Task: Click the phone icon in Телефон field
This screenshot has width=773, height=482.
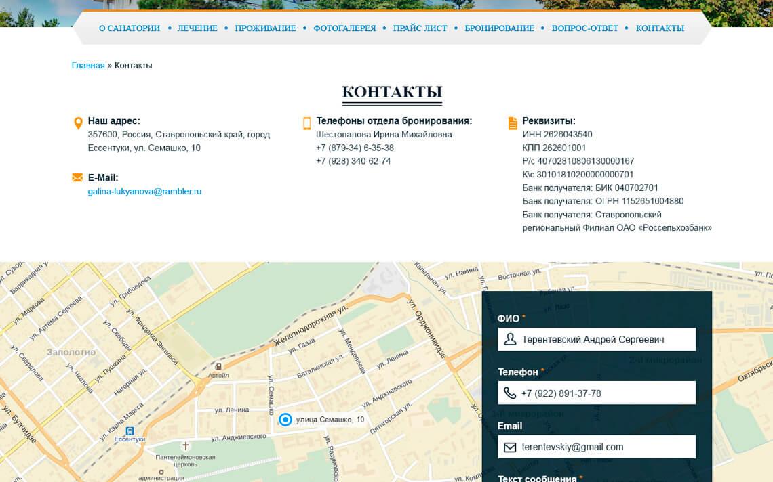Action: click(510, 393)
